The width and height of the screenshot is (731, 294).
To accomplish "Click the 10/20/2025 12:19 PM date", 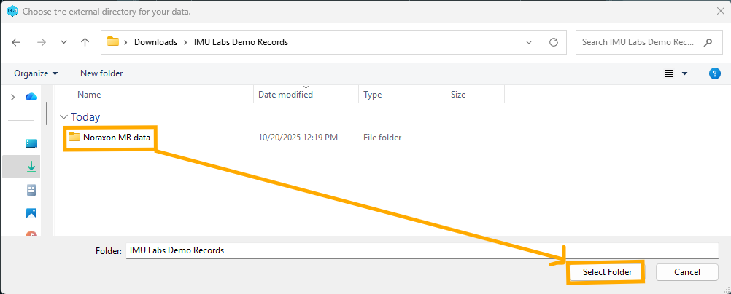I will pos(298,138).
